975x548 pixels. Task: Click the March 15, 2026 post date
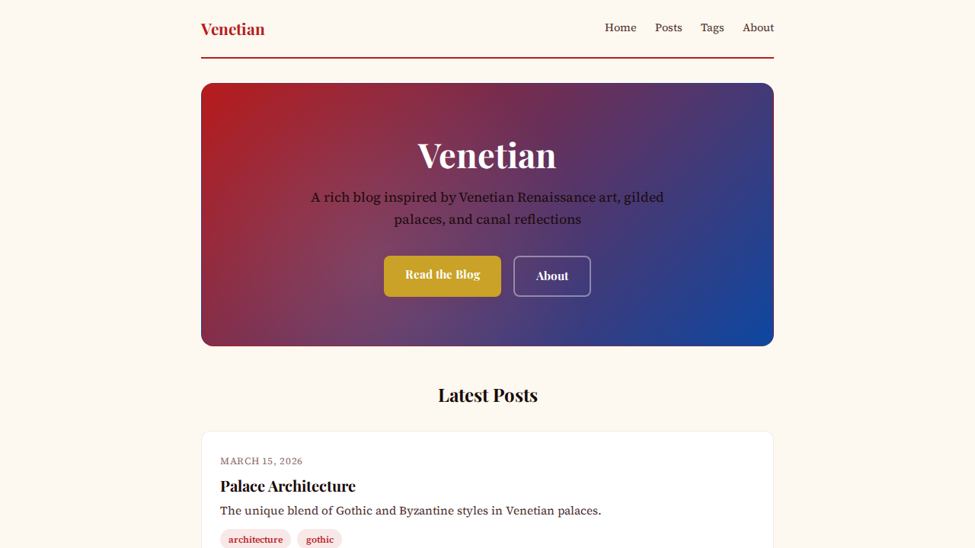(261, 461)
